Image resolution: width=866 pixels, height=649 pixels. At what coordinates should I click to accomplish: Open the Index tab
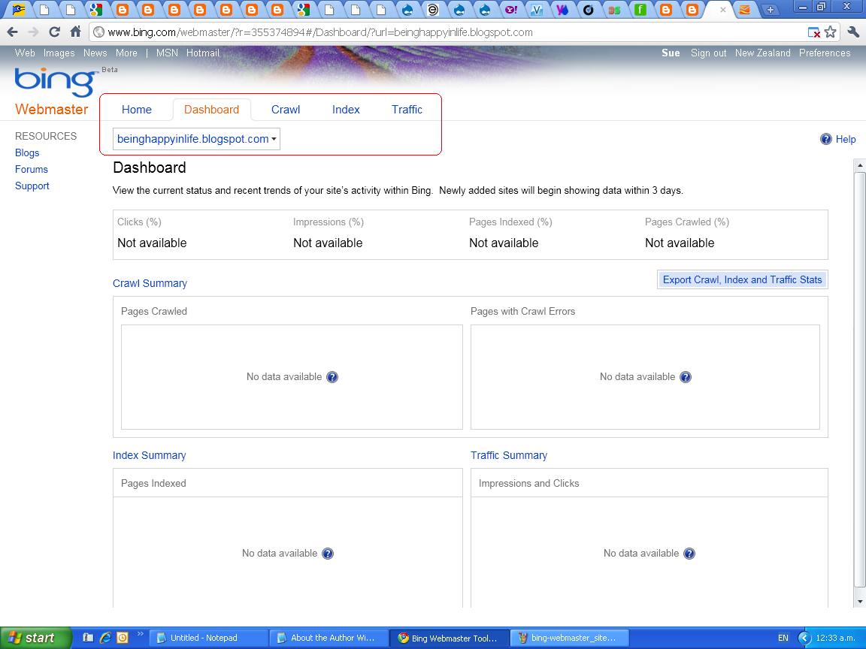[346, 109]
